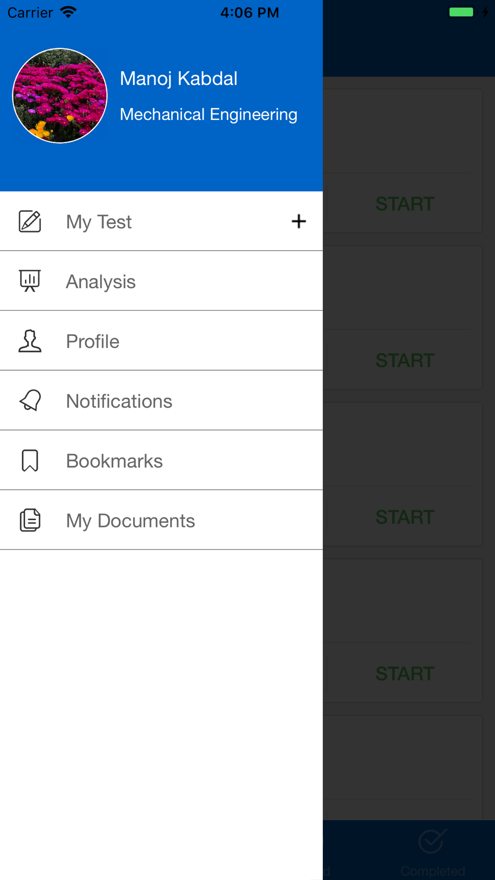Tap the My Documents pages icon
The image size is (495, 880).
[x=30, y=520]
